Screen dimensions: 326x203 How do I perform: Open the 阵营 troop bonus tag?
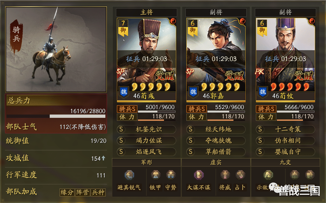(x=82, y=192)
